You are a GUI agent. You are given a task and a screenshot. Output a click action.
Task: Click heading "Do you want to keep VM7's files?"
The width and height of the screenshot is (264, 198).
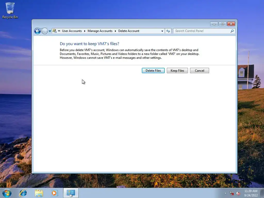click(x=89, y=44)
